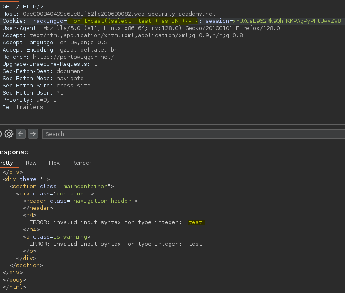Click the closing </body> tag
The height and width of the screenshot is (293, 345).
[14, 280]
